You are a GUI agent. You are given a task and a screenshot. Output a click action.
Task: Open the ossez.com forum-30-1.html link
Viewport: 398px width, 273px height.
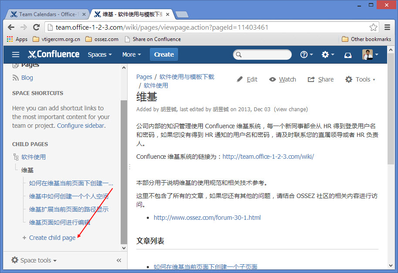pos(207,218)
